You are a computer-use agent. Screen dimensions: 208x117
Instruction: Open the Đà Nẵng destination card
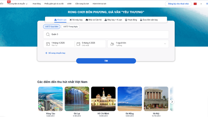click(x=130, y=101)
